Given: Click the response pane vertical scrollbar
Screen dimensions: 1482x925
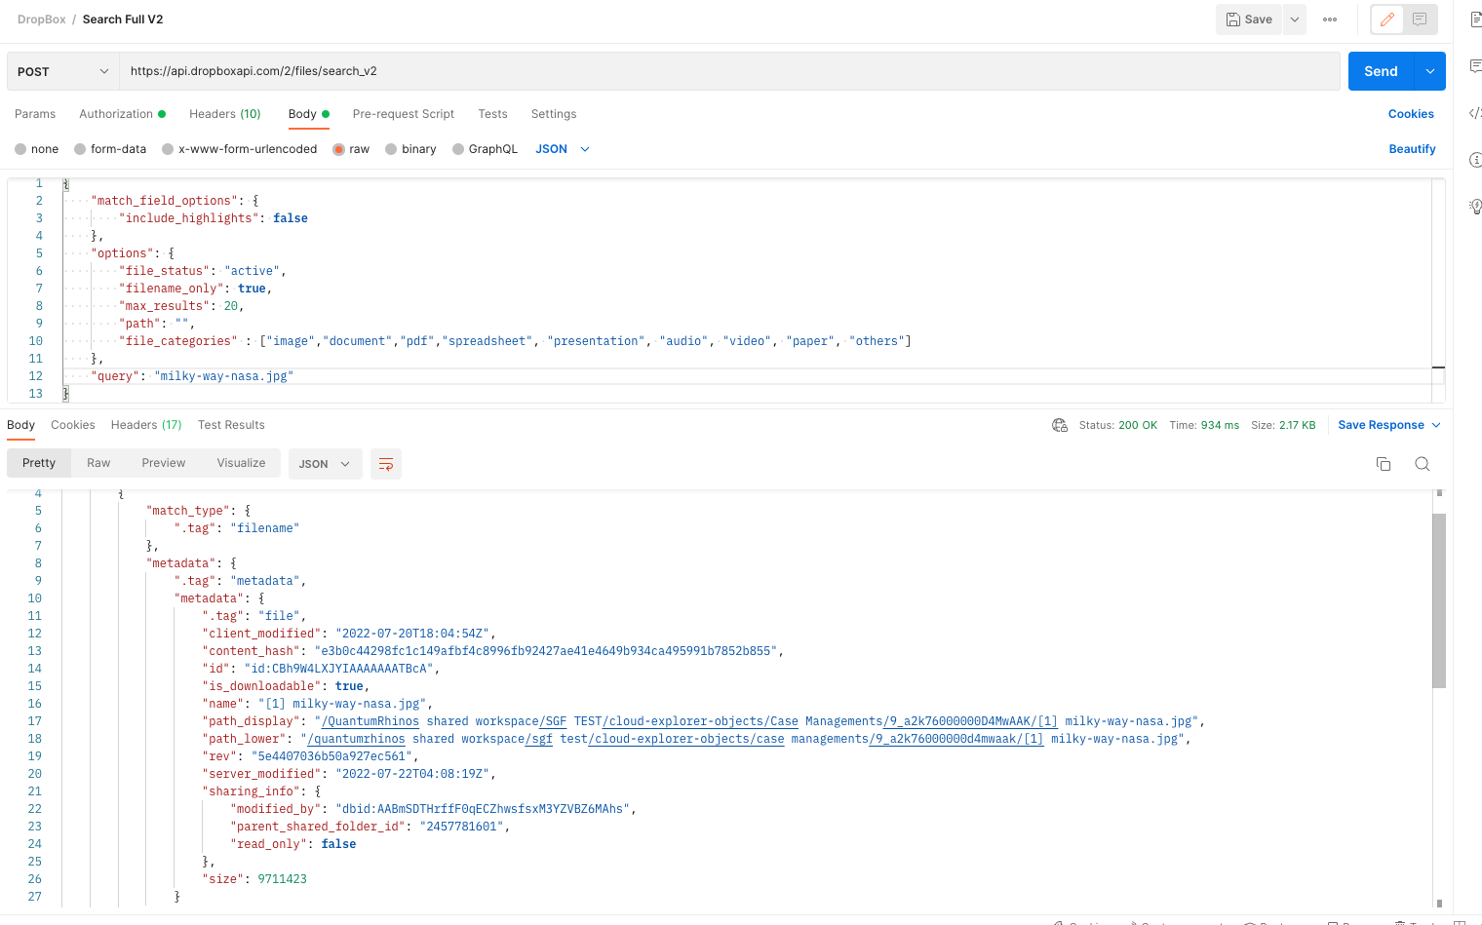Looking at the screenshot, I should (1439, 600).
